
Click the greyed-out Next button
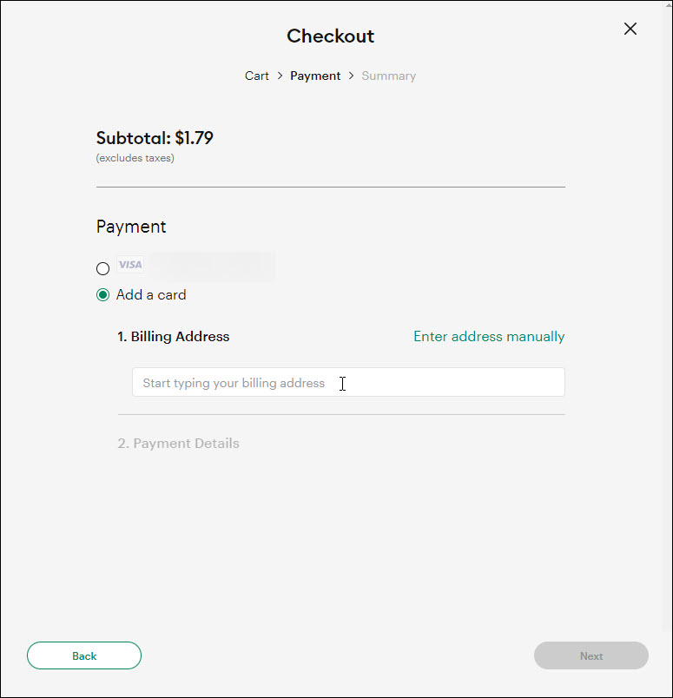(591, 655)
